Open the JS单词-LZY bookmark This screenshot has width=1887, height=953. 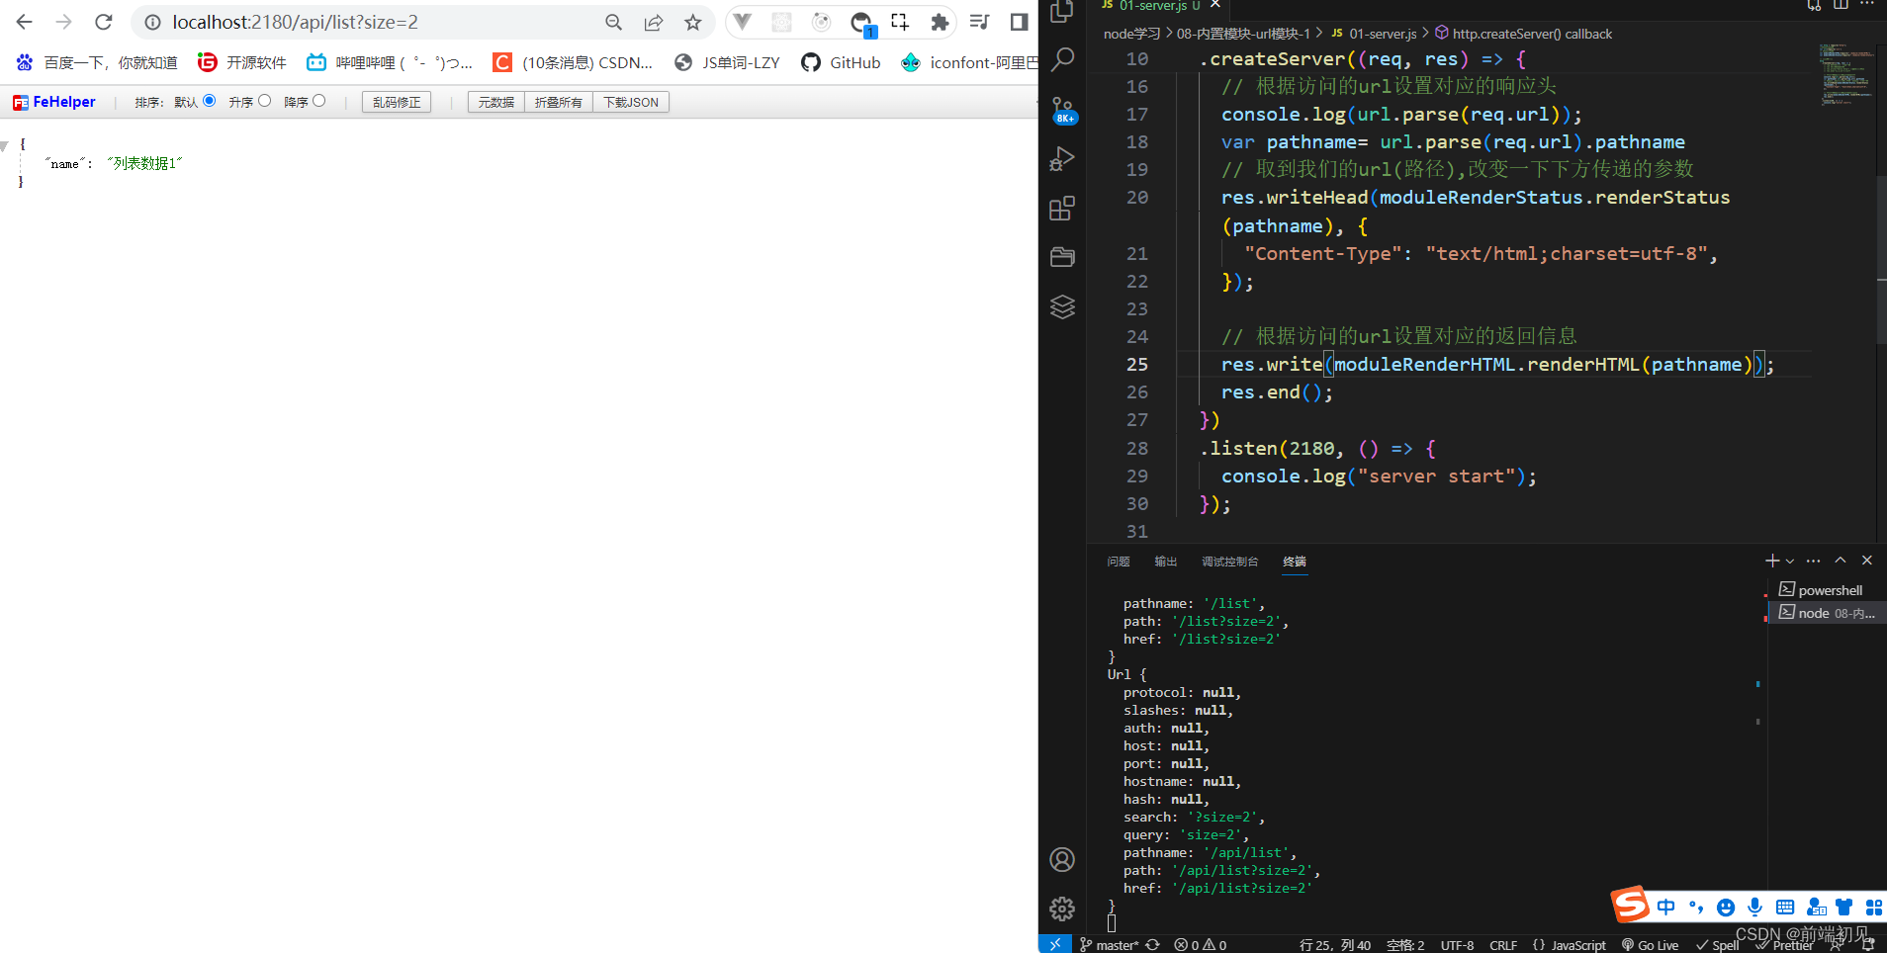(x=727, y=62)
